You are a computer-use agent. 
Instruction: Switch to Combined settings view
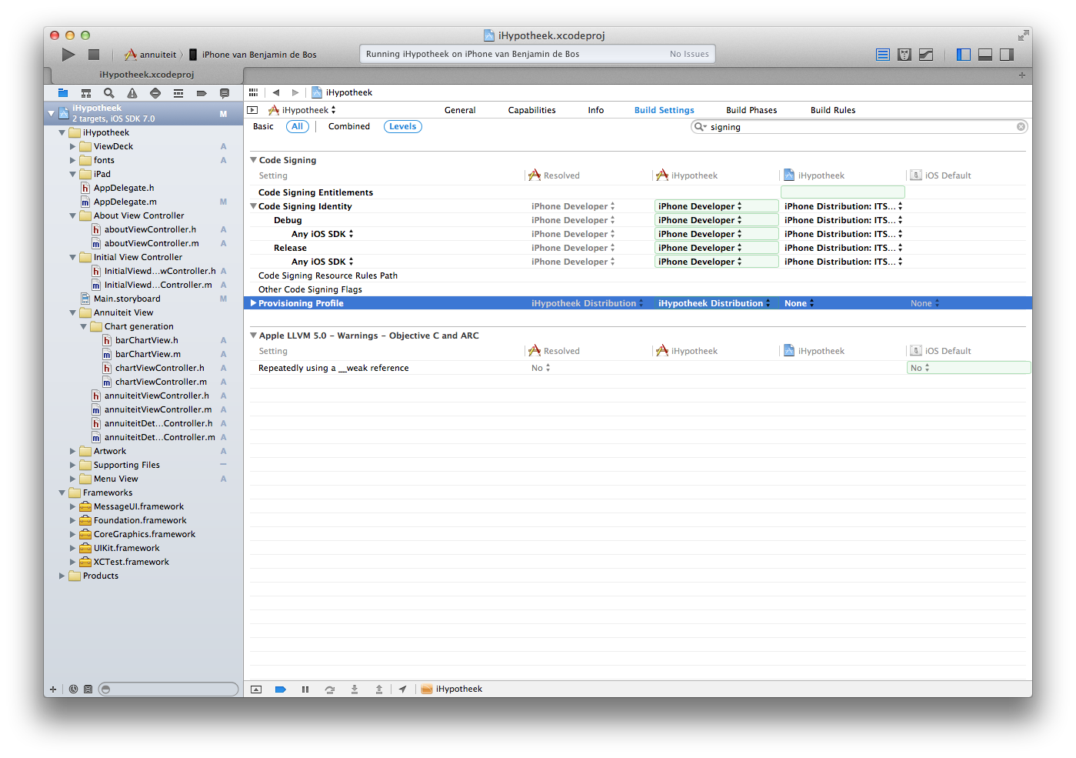[349, 126]
